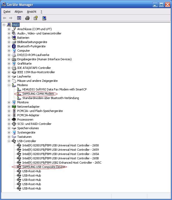Click the Grafikkarte category icon
This screenshot has height=200, width=172.
14,64
